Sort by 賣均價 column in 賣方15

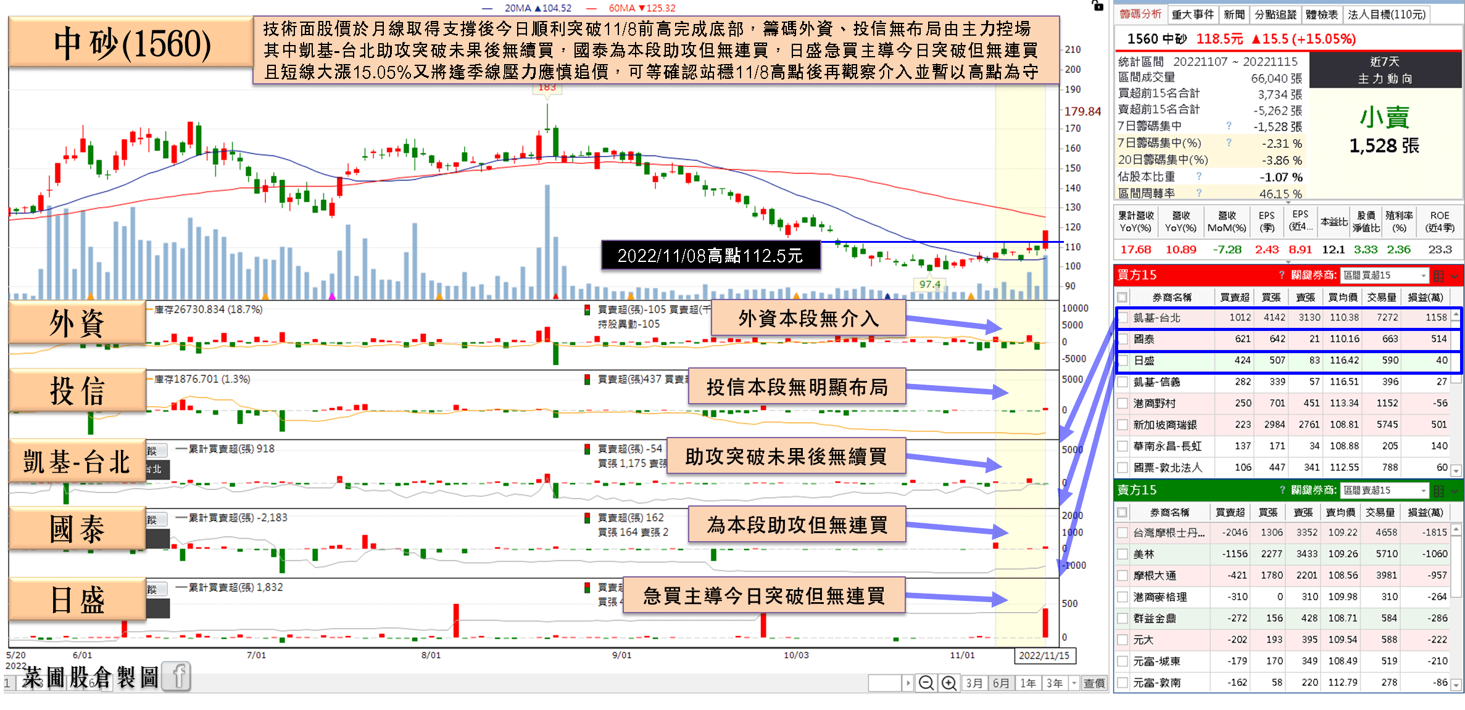(x=1341, y=512)
